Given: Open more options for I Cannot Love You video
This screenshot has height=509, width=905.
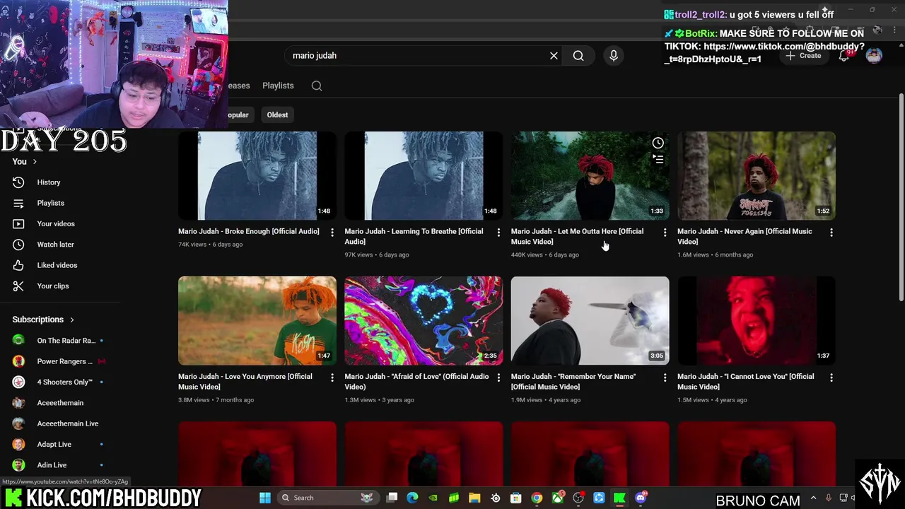Looking at the screenshot, I should tap(831, 378).
